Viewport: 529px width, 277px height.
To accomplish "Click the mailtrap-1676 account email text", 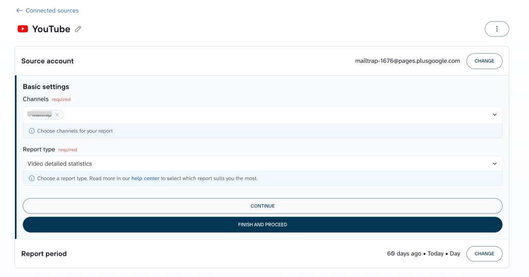I will (407, 61).
